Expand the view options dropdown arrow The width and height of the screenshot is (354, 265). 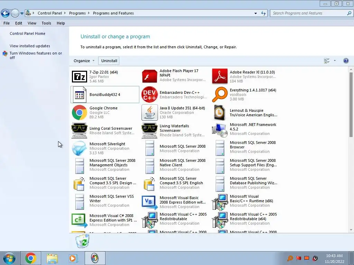click(335, 61)
